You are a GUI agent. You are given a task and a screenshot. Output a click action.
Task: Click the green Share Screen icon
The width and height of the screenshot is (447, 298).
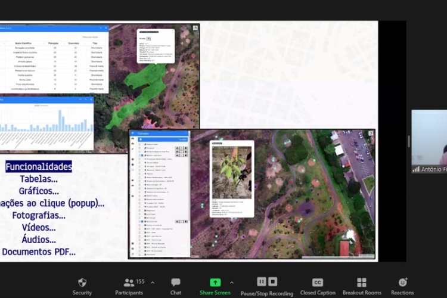pyautogui.click(x=215, y=283)
